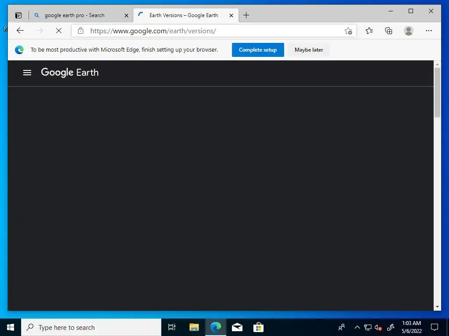Image resolution: width=449 pixels, height=336 pixels.
Task: Close the google earth pro Search tab
Action: coord(126,15)
